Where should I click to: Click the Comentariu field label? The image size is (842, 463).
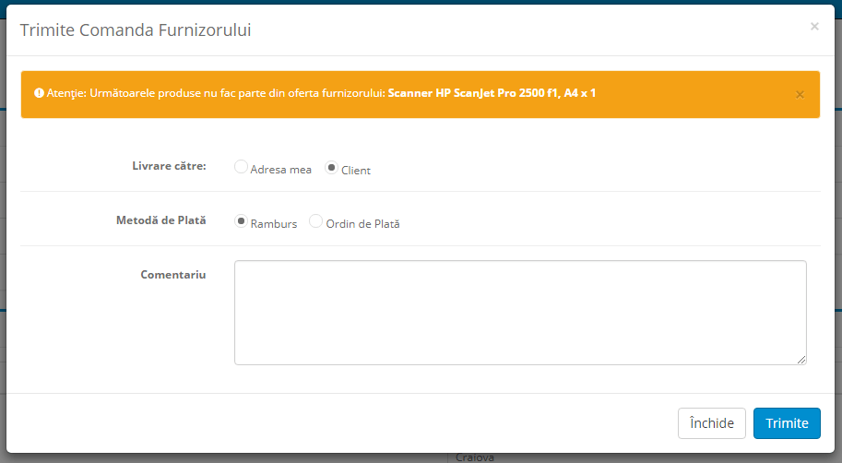pyautogui.click(x=173, y=275)
